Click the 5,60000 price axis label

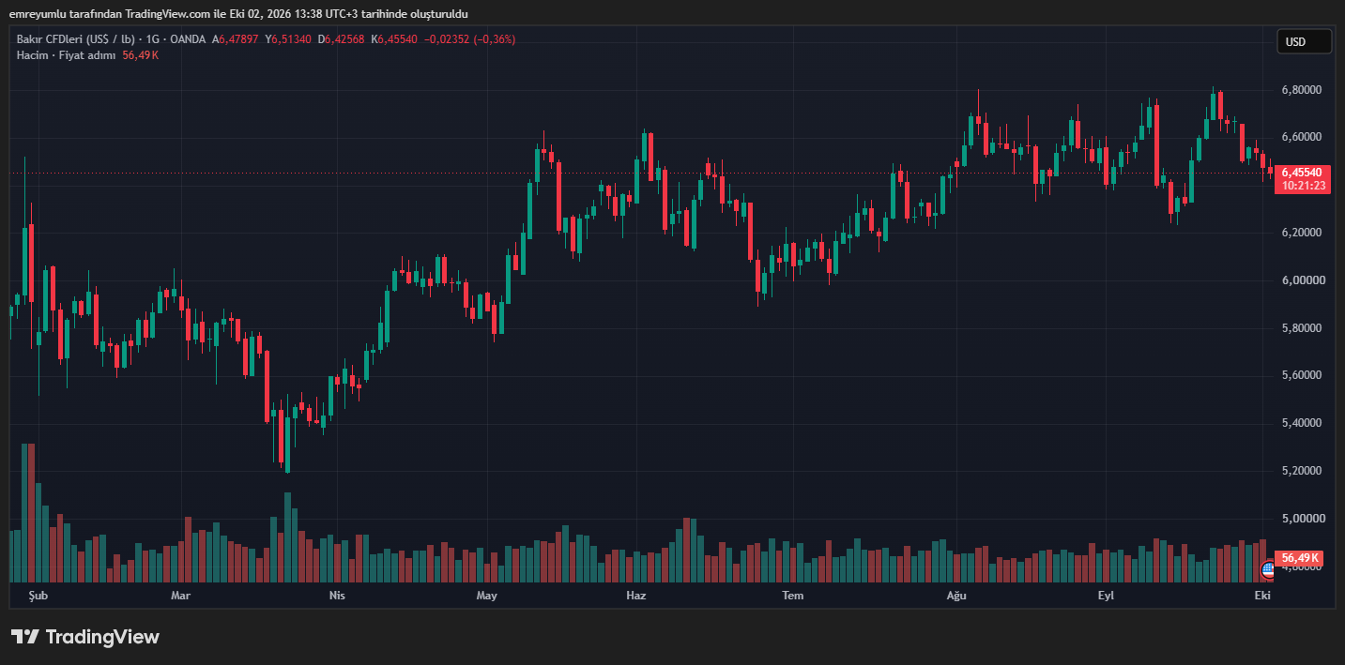(1302, 375)
